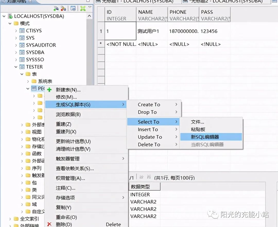Image resolution: width=278 pixels, height=227 pixels.
Task: Select the SYSAUDITOR schema icon
Action: tap(22, 45)
